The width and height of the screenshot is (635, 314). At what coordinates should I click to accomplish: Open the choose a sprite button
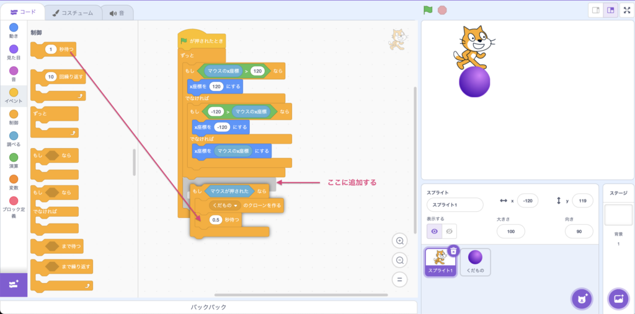tap(582, 299)
